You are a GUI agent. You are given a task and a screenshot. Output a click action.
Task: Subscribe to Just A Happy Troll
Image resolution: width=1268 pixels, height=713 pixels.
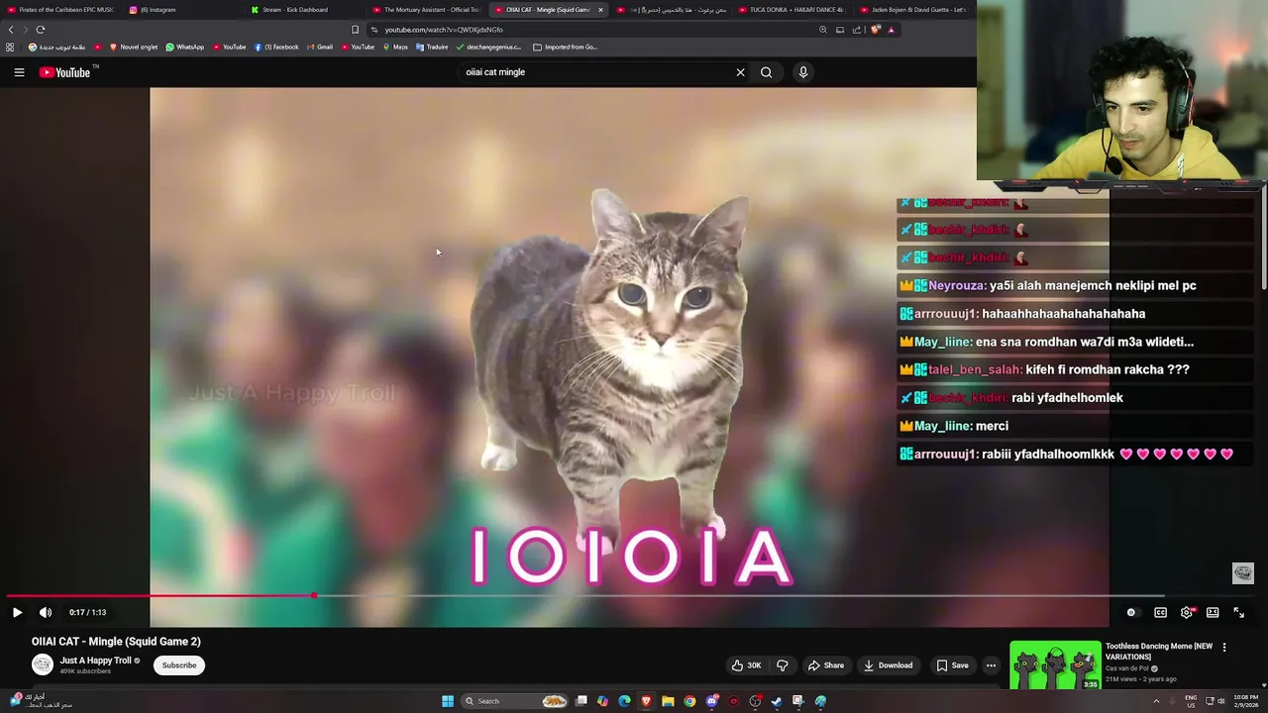[x=179, y=665]
